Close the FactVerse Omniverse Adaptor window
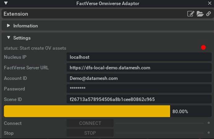 pos(209,3)
